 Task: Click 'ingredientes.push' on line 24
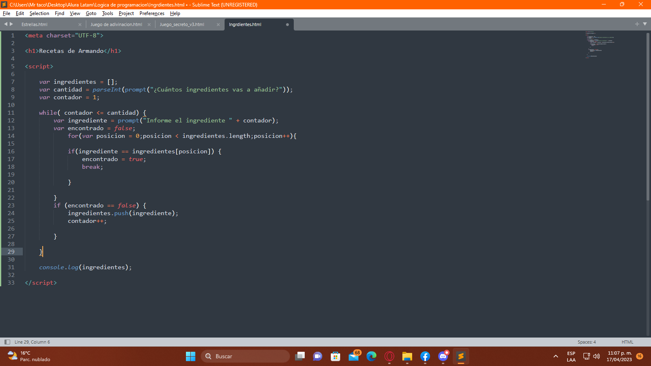click(98, 213)
